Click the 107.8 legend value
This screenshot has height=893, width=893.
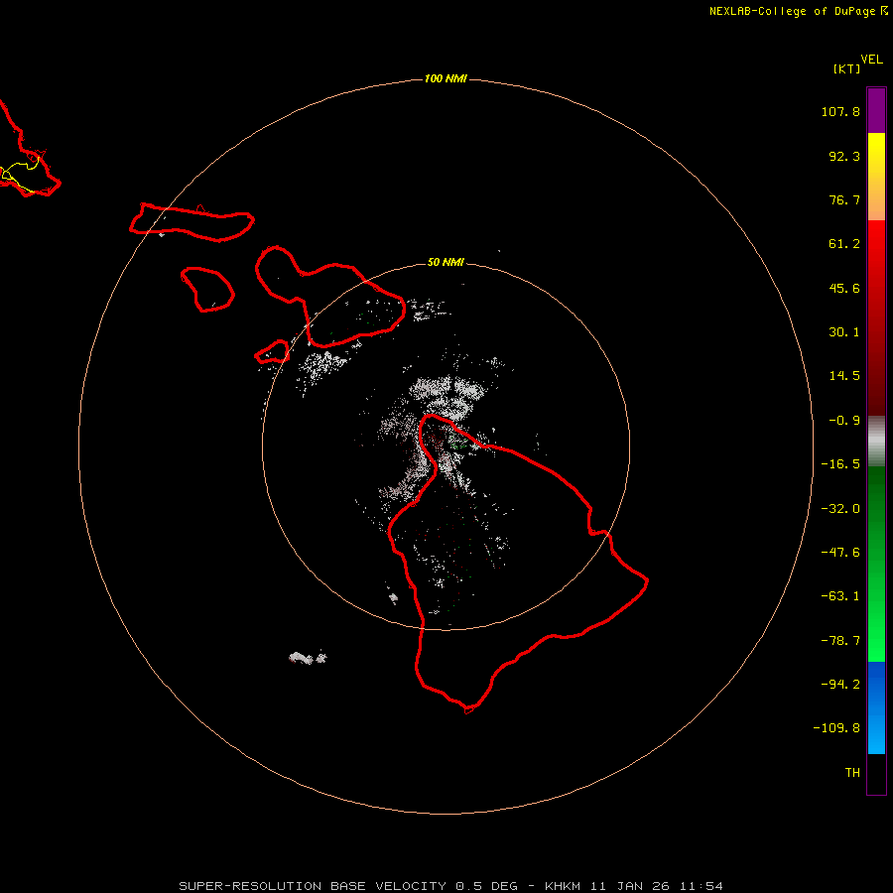pos(840,111)
